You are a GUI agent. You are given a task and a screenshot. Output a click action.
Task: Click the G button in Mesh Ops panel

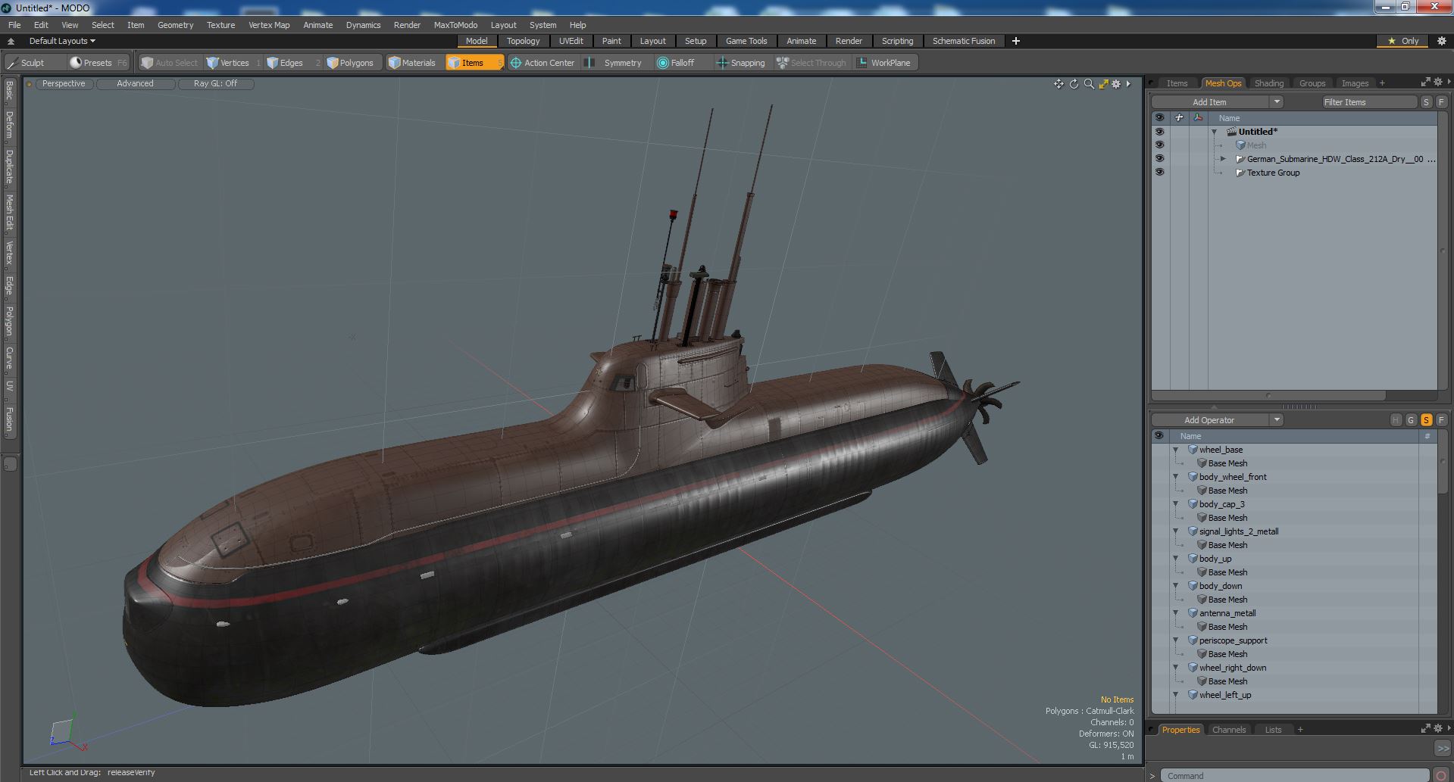[1411, 420]
